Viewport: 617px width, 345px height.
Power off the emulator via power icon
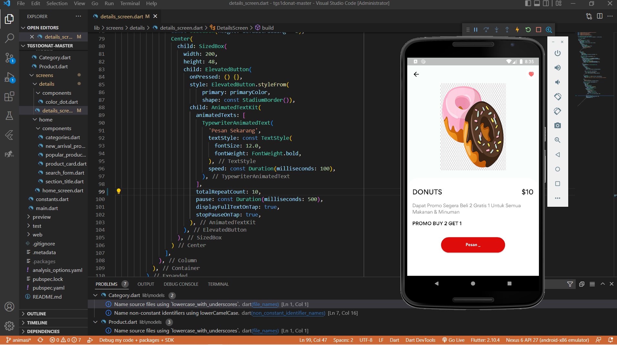[558, 53]
